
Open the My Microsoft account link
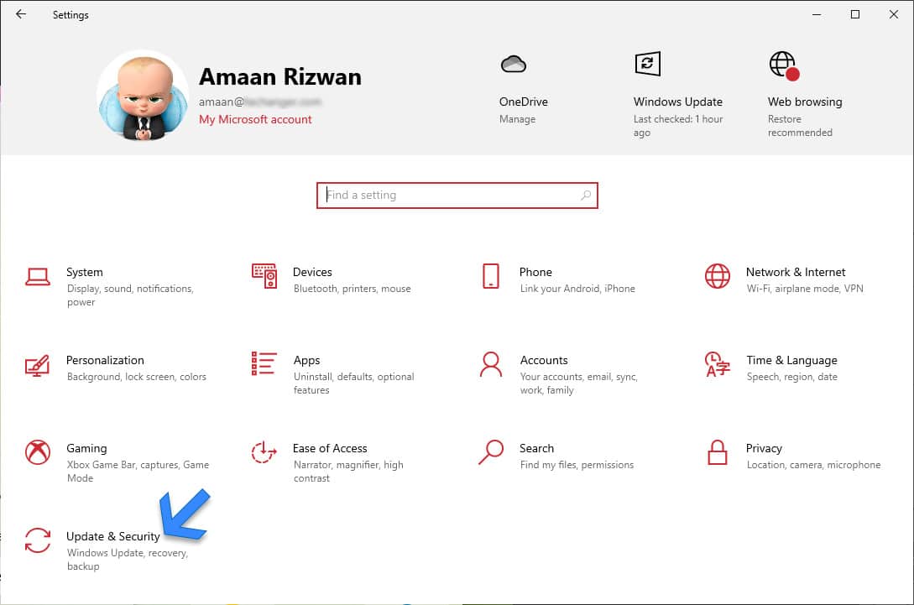click(255, 119)
